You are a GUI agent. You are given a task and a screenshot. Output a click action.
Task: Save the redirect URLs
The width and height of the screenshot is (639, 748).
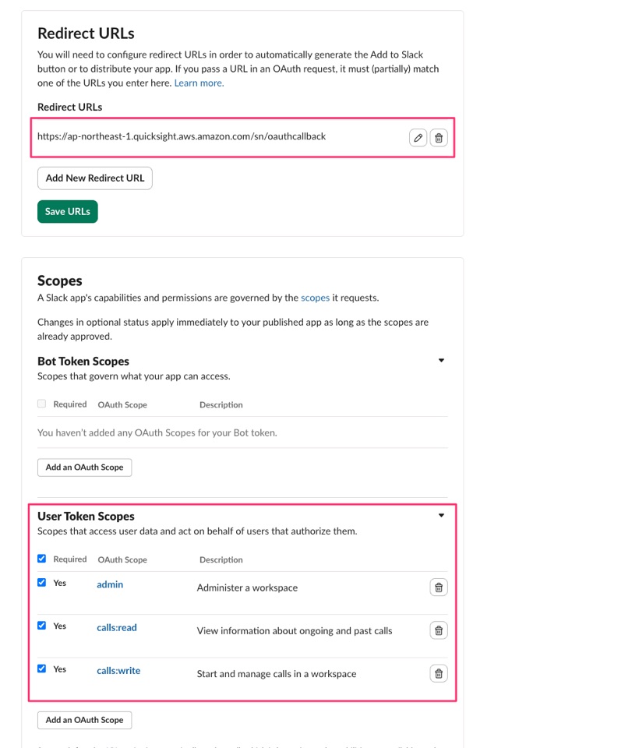(67, 211)
